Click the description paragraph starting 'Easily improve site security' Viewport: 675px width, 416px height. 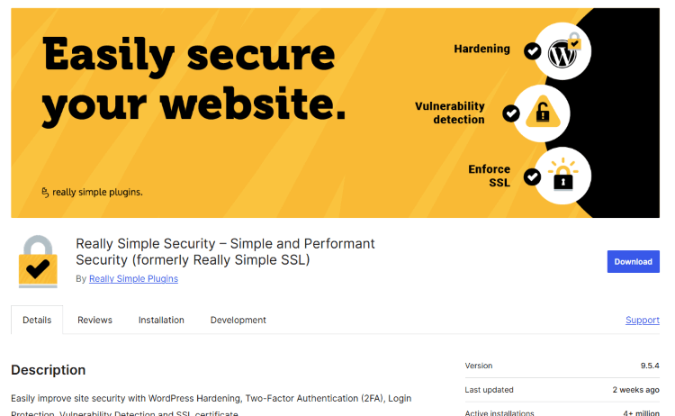coord(211,406)
